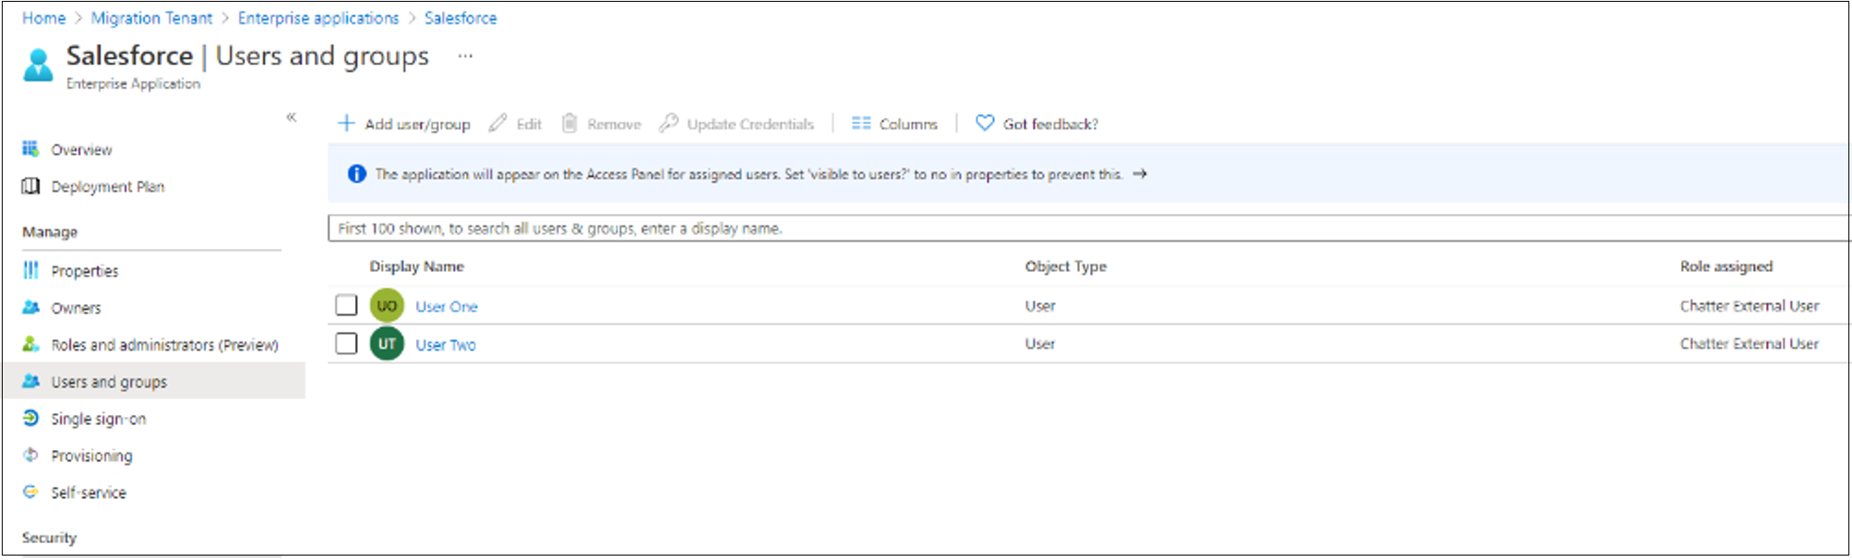This screenshot has height=560, width=1852.
Task: Click the Got feedback? label
Action: (1050, 124)
